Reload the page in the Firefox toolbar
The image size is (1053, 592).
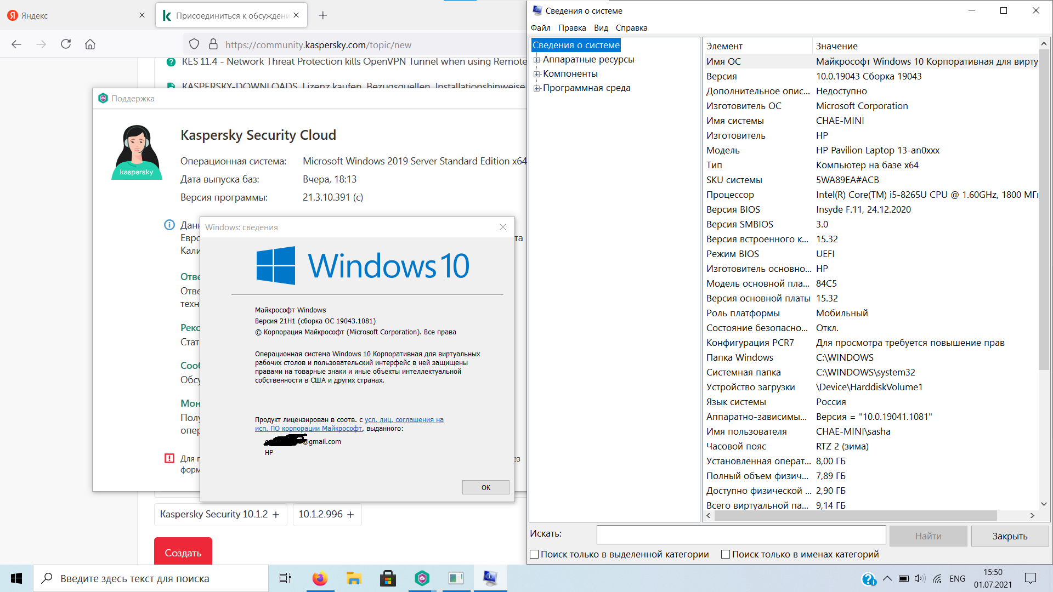click(66, 44)
